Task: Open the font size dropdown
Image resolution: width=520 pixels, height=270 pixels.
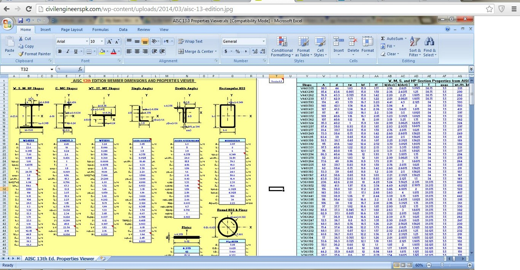Action: click(101, 41)
